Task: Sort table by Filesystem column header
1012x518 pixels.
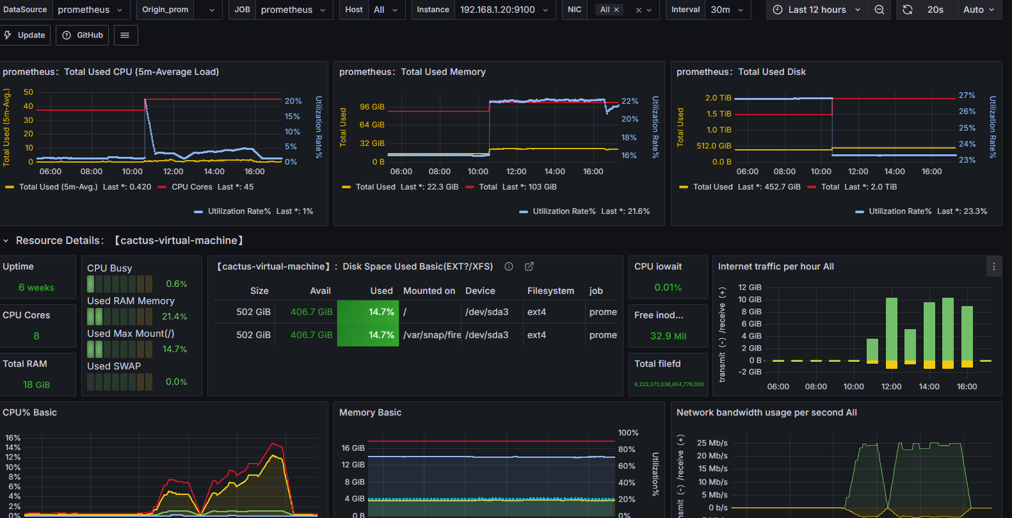Action: (550, 291)
